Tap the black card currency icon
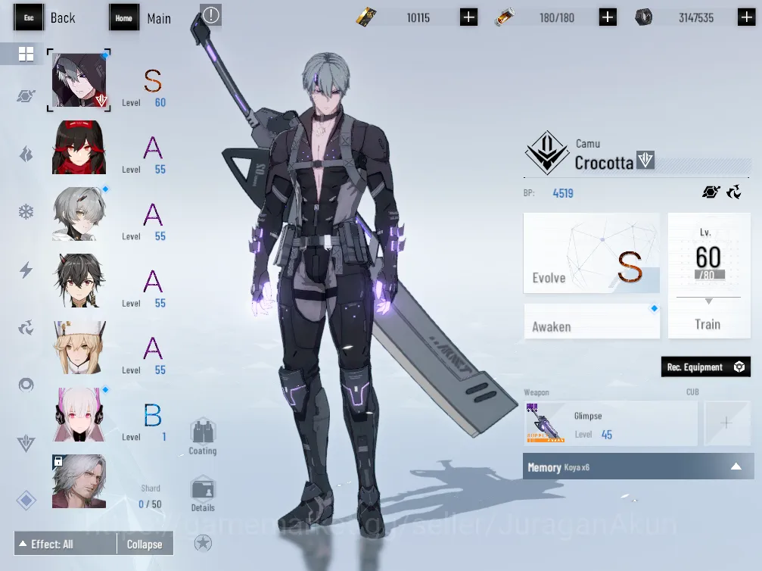Image resolution: width=762 pixels, height=571 pixels. pyautogui.click(x=366, y=17)
